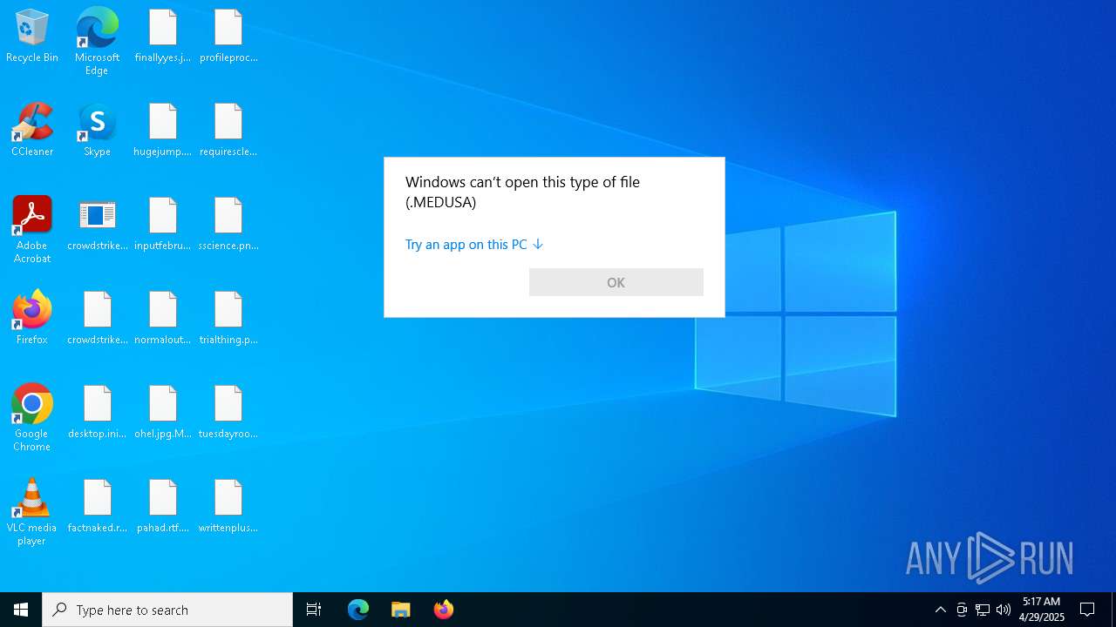Select the Adobe Acrobat shortcut

(32, 230)
